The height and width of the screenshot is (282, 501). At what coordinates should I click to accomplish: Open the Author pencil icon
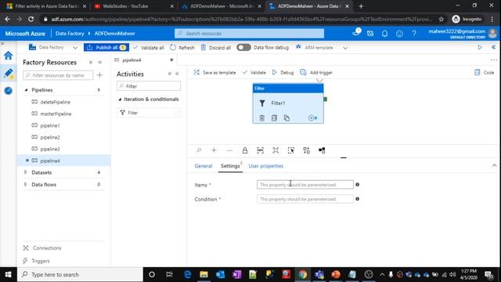(9, 73)
